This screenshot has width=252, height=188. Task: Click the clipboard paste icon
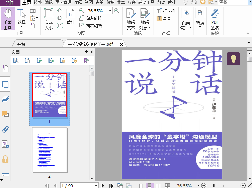[33, 18]
